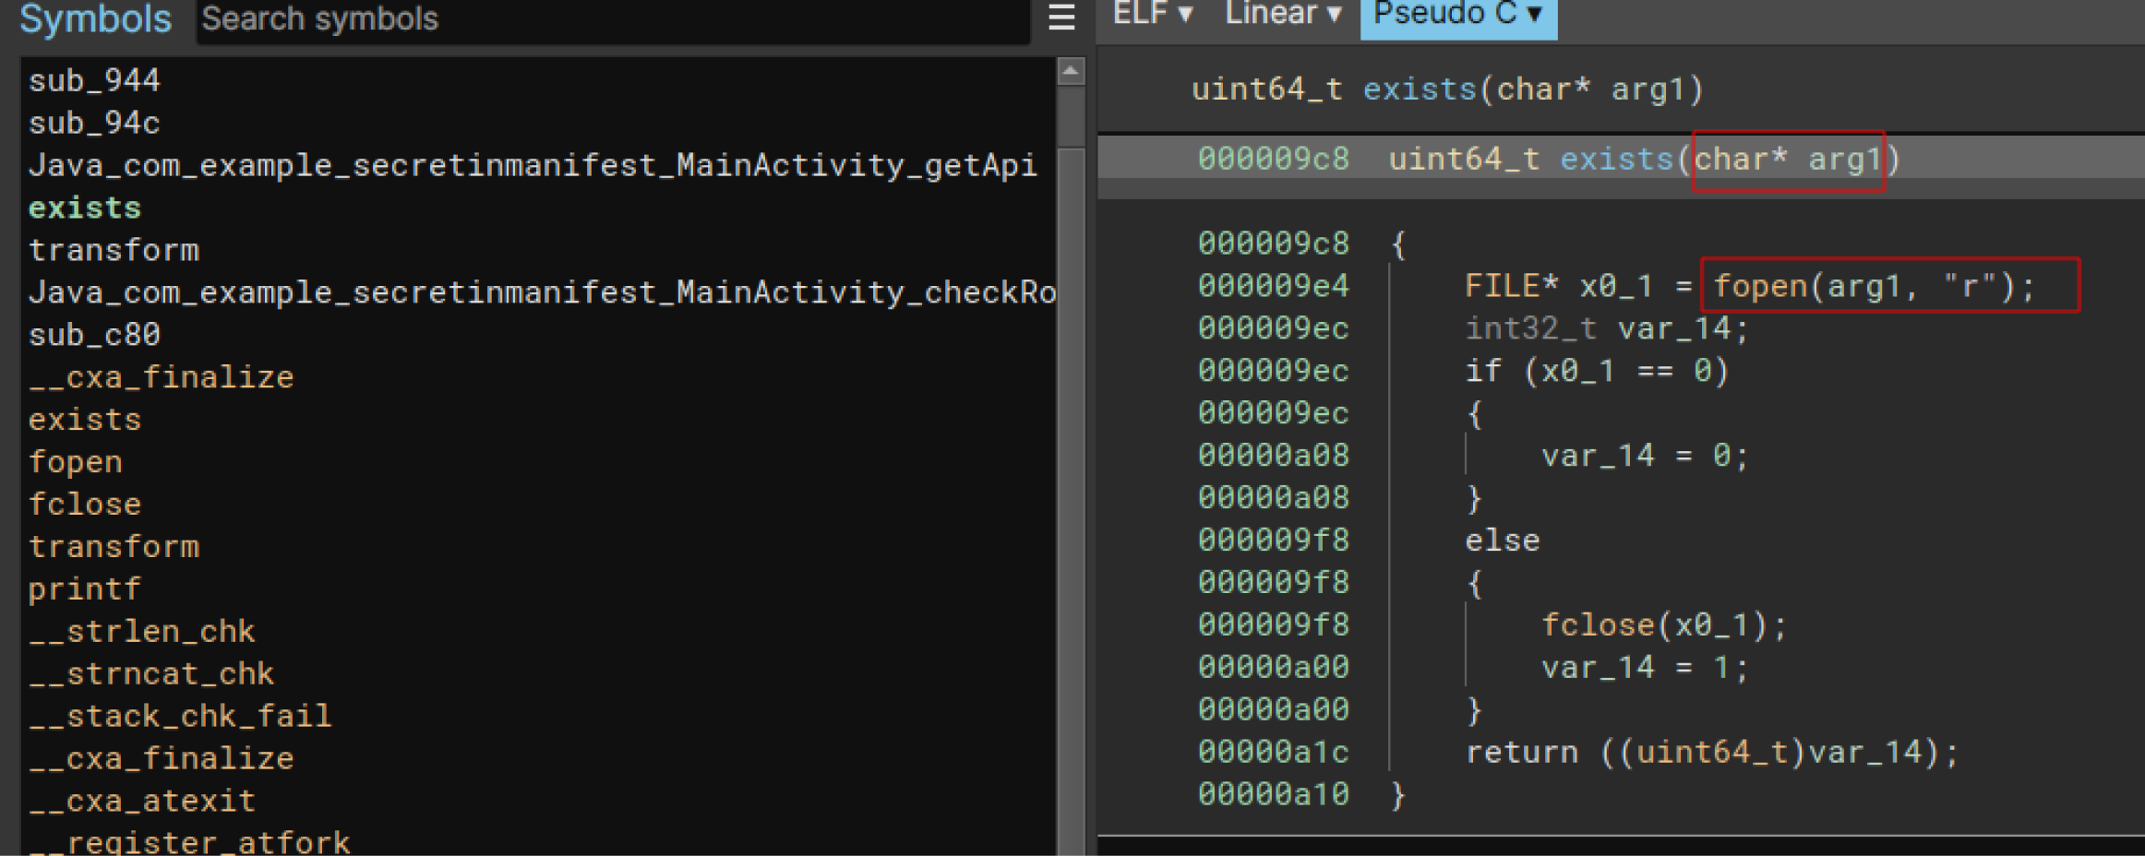
Task: Select the fclose symbol
Action: [x=85, y=503]
